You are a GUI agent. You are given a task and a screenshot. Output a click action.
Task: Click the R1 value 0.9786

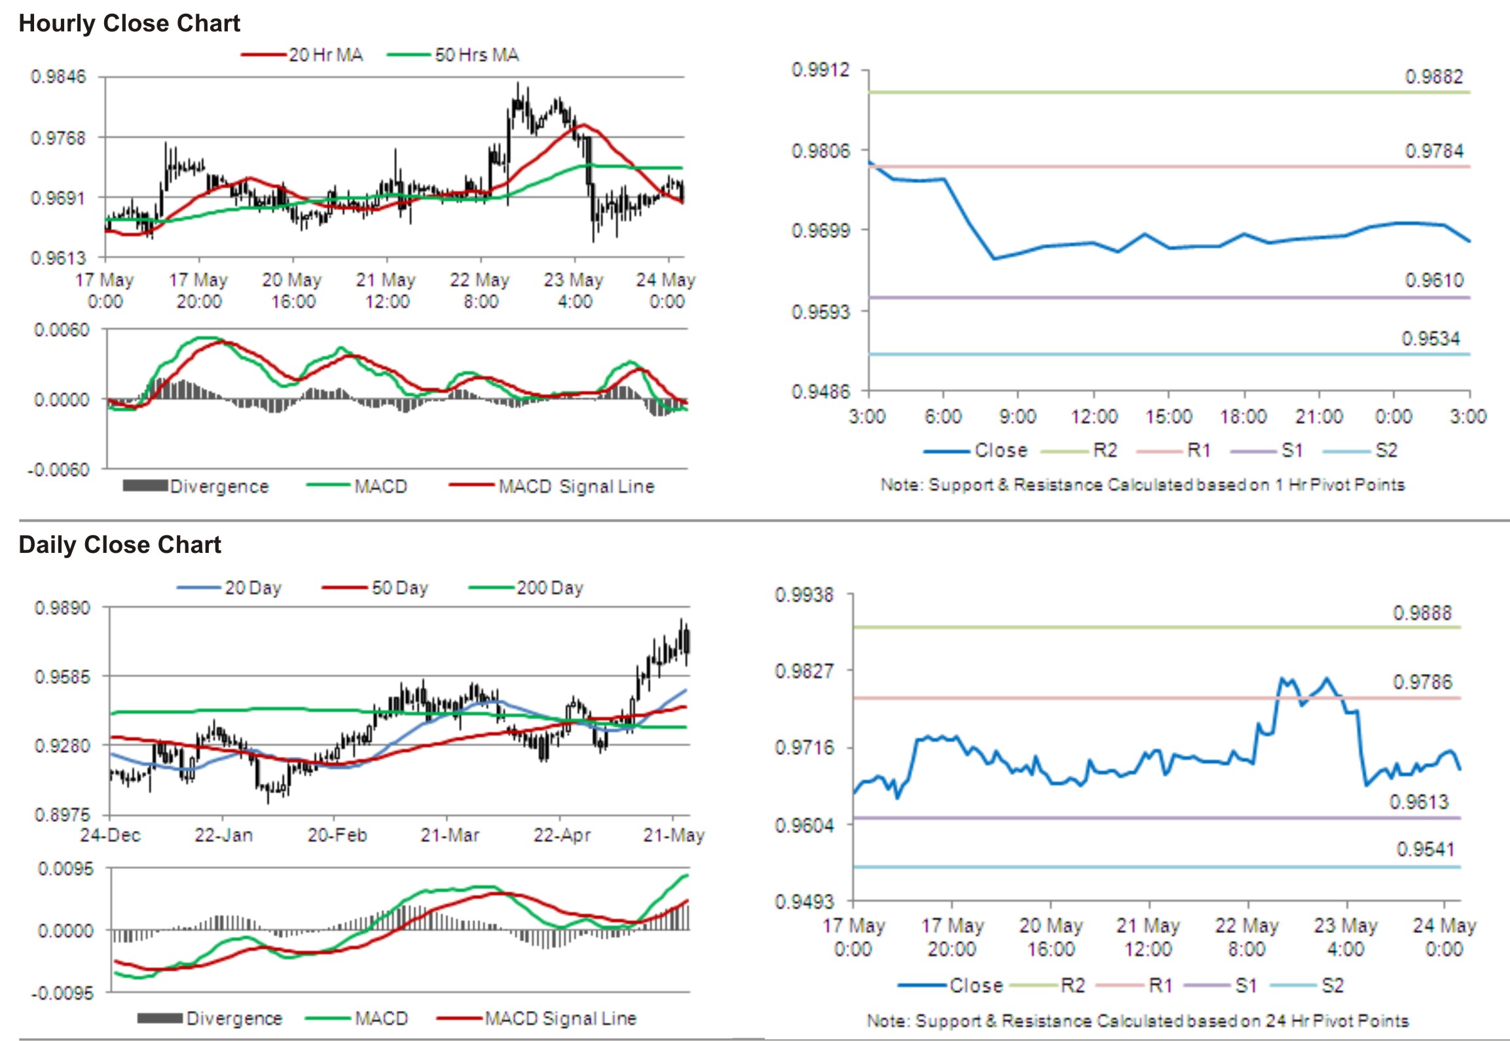click(x=1422, y=682)
